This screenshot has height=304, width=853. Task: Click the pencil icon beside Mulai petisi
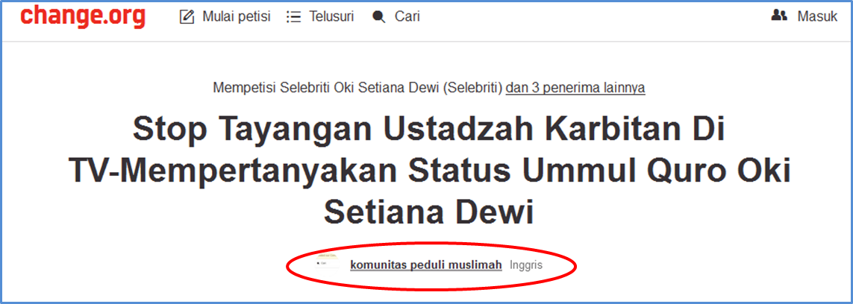click(187, 17)
